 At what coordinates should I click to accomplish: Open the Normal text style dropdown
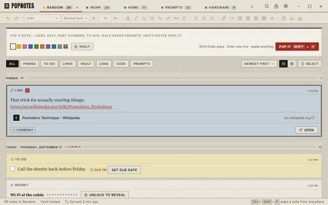75,18
